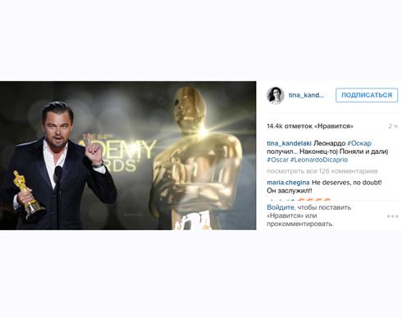Click the #Оскар hashtag
Image resolution: width=402 pixels, height=317 pixels.
click(x=359, y=143)
